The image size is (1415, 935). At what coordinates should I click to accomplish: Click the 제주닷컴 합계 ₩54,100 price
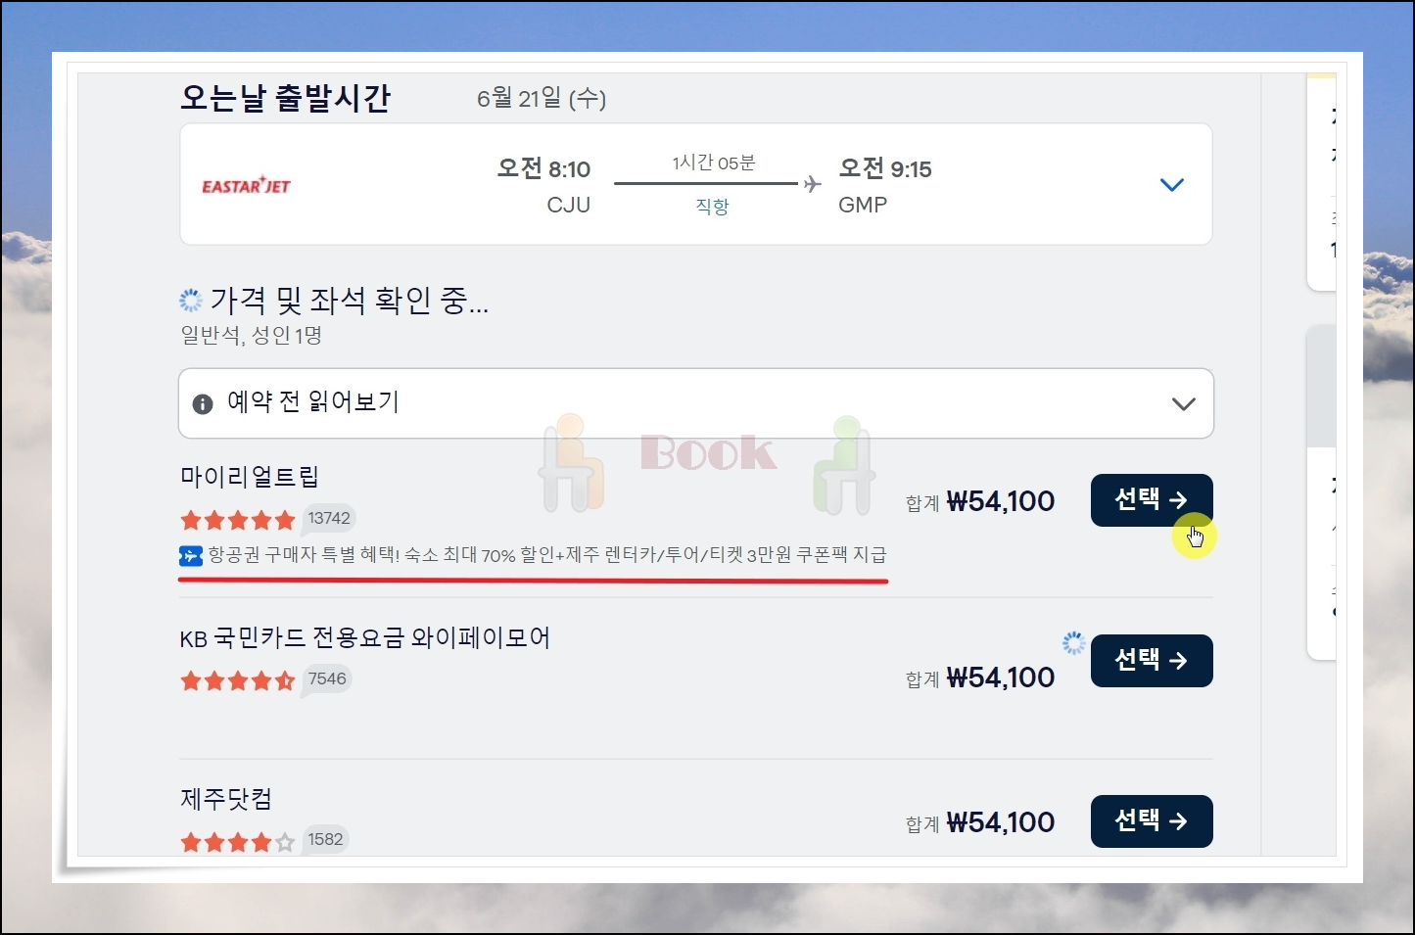[x=980, y=822]
